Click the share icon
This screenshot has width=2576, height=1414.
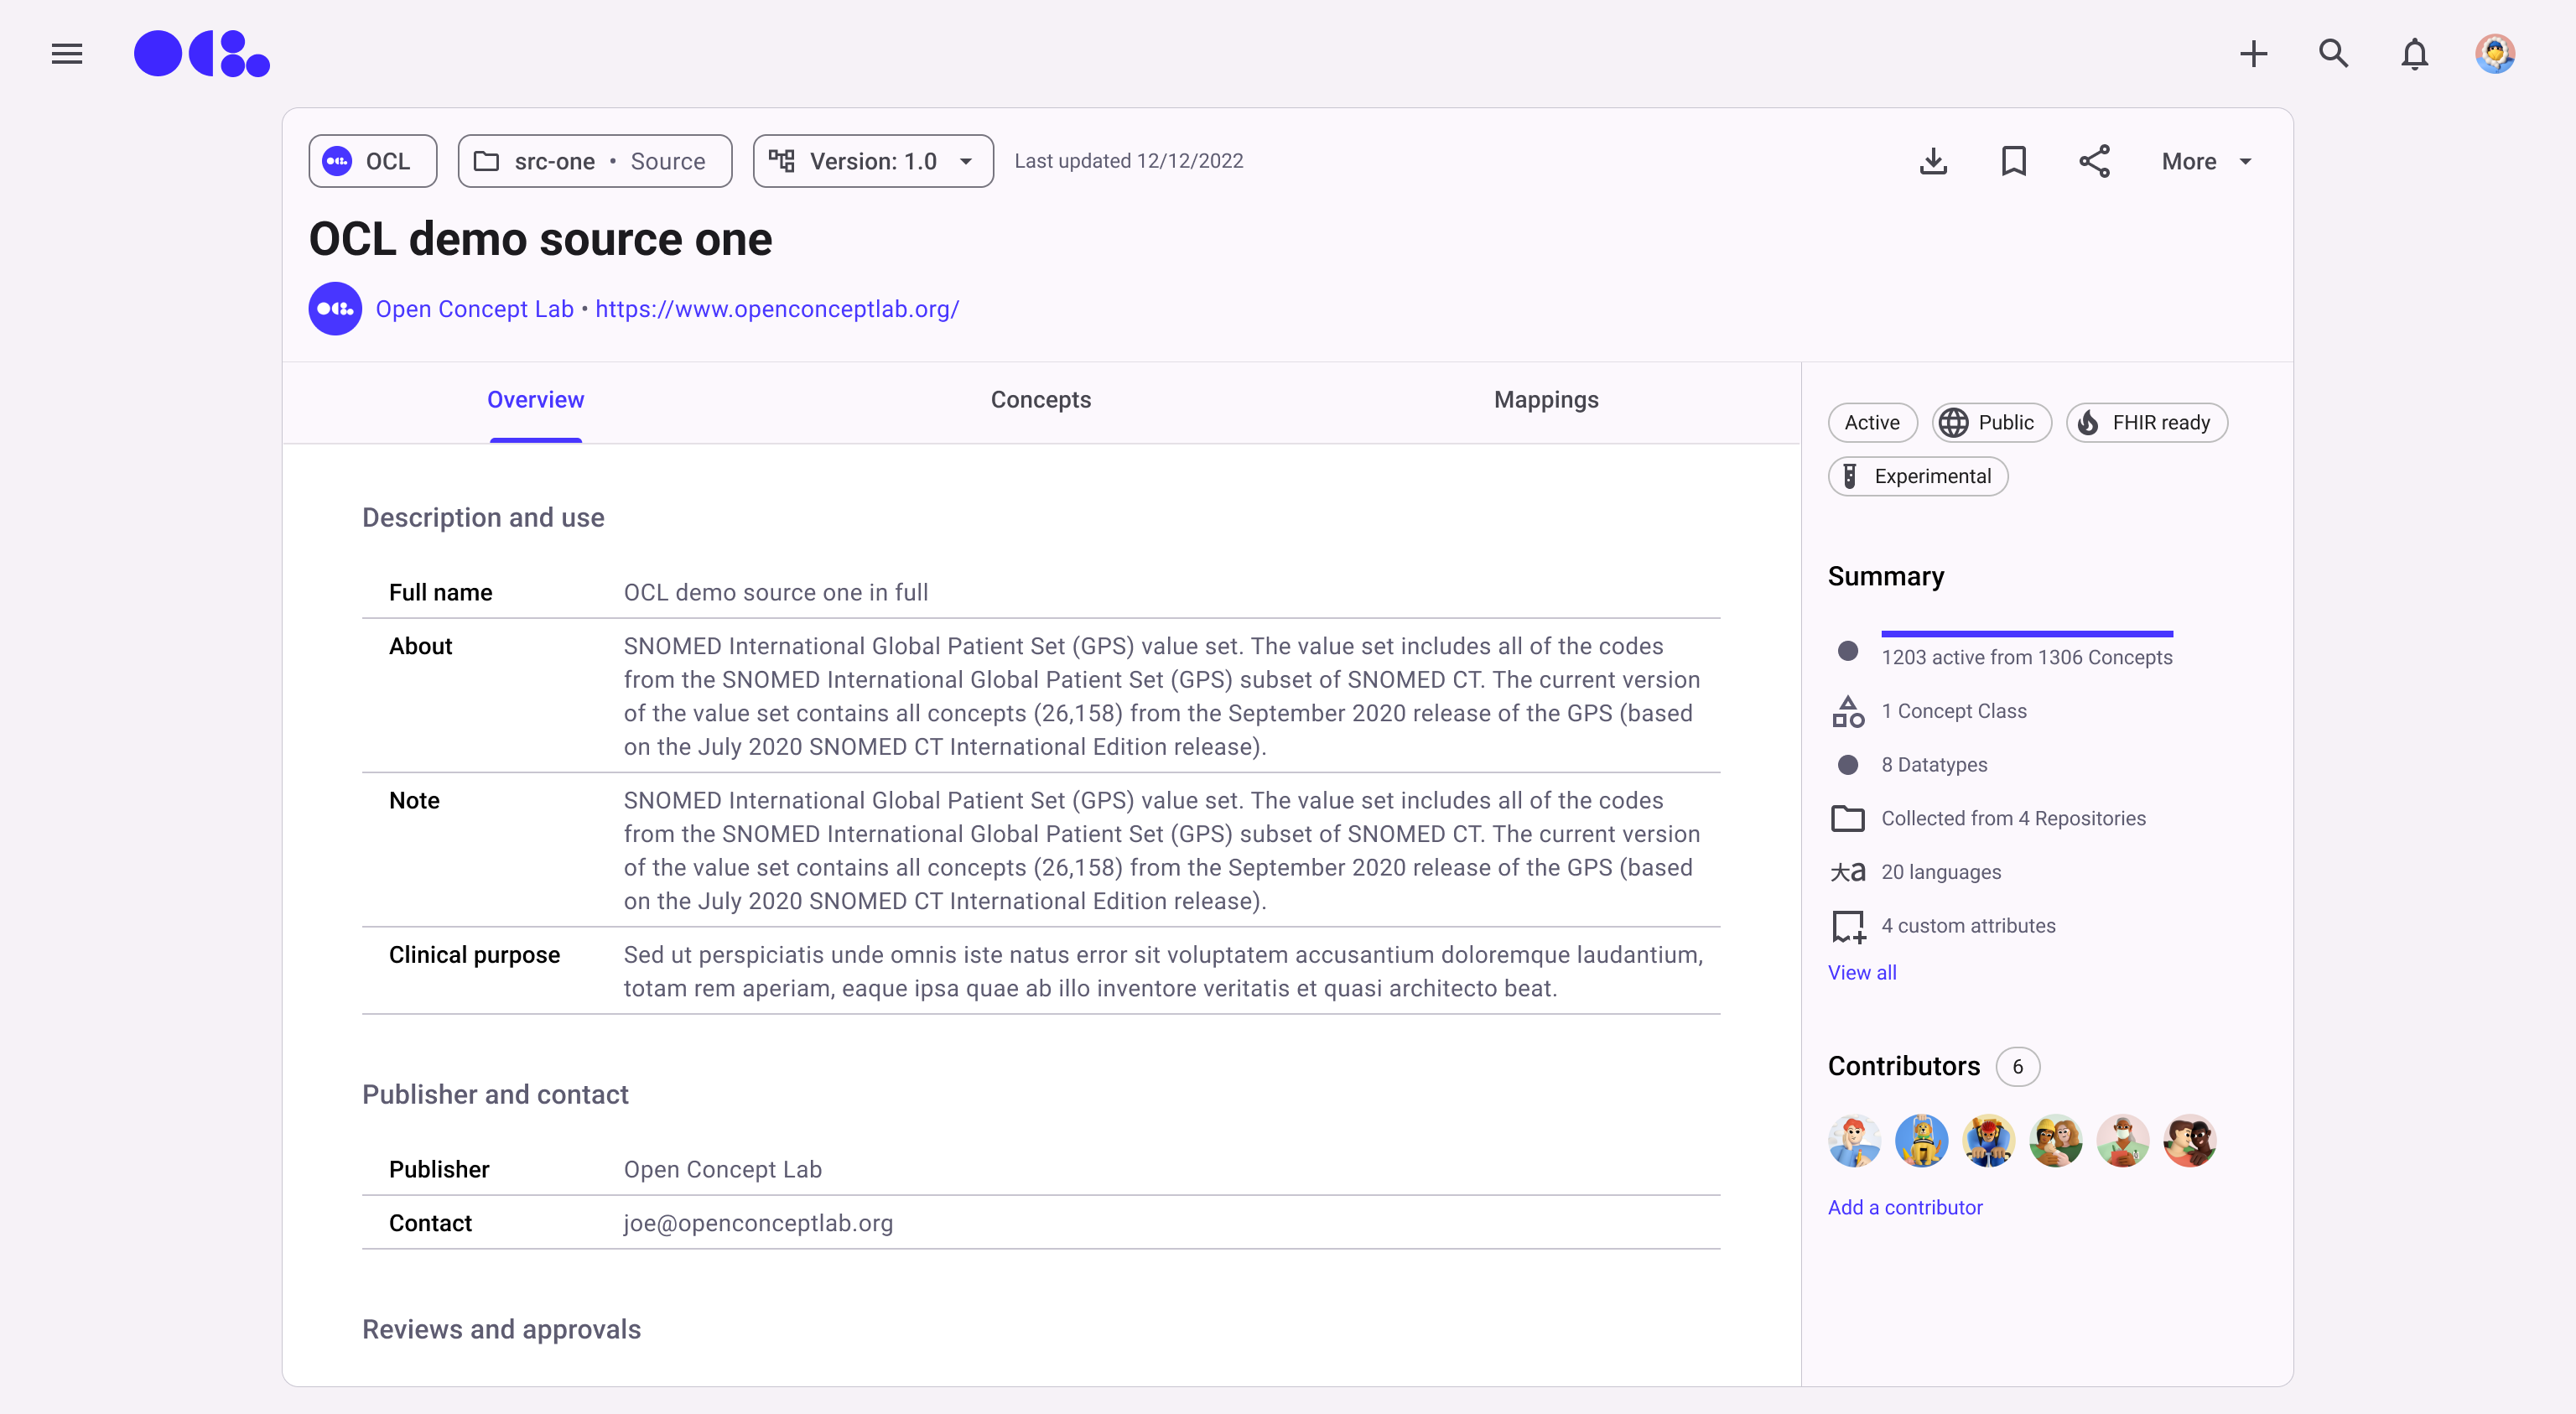2094,161
